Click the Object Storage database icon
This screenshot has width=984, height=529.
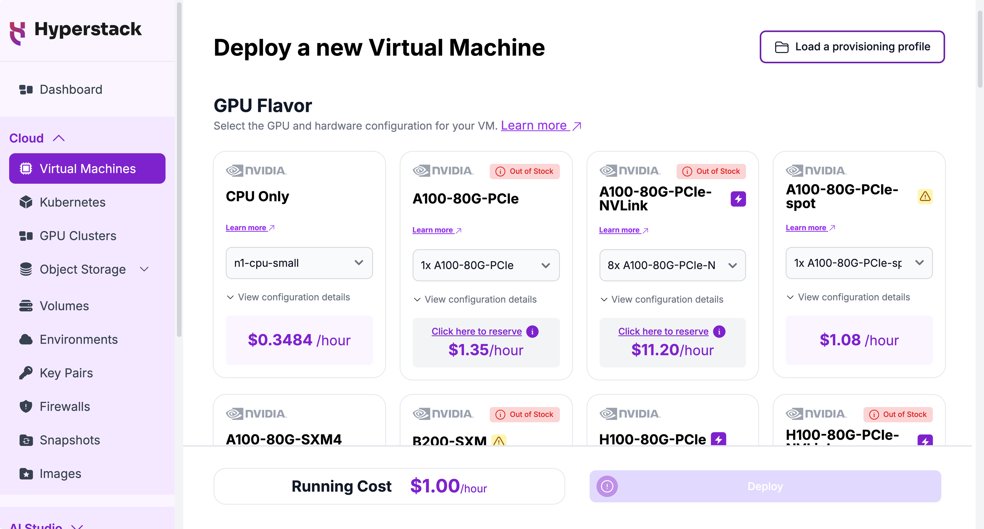26,269
